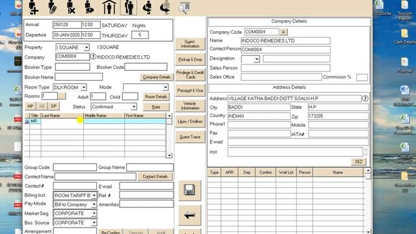Click the back arrow icon button
This screenshot has width=416, height=234.
pos(189,215)
